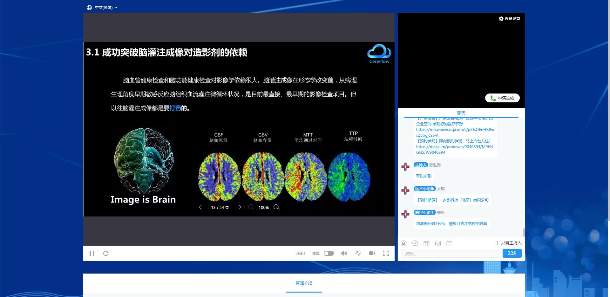
Task: Pause the live stream playback
Action: click(92, 253)
